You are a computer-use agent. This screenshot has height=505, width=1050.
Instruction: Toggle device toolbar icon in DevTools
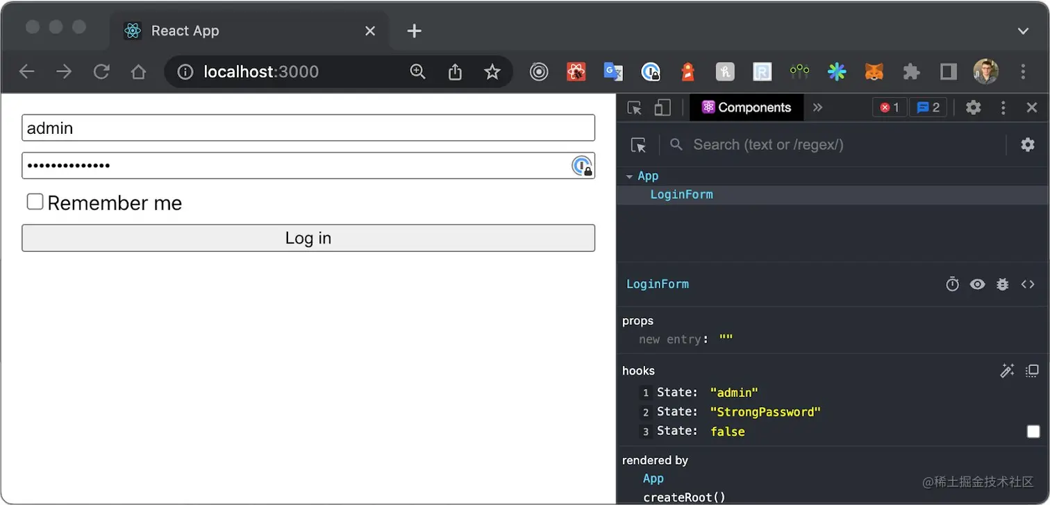click(x=662, y=108)
